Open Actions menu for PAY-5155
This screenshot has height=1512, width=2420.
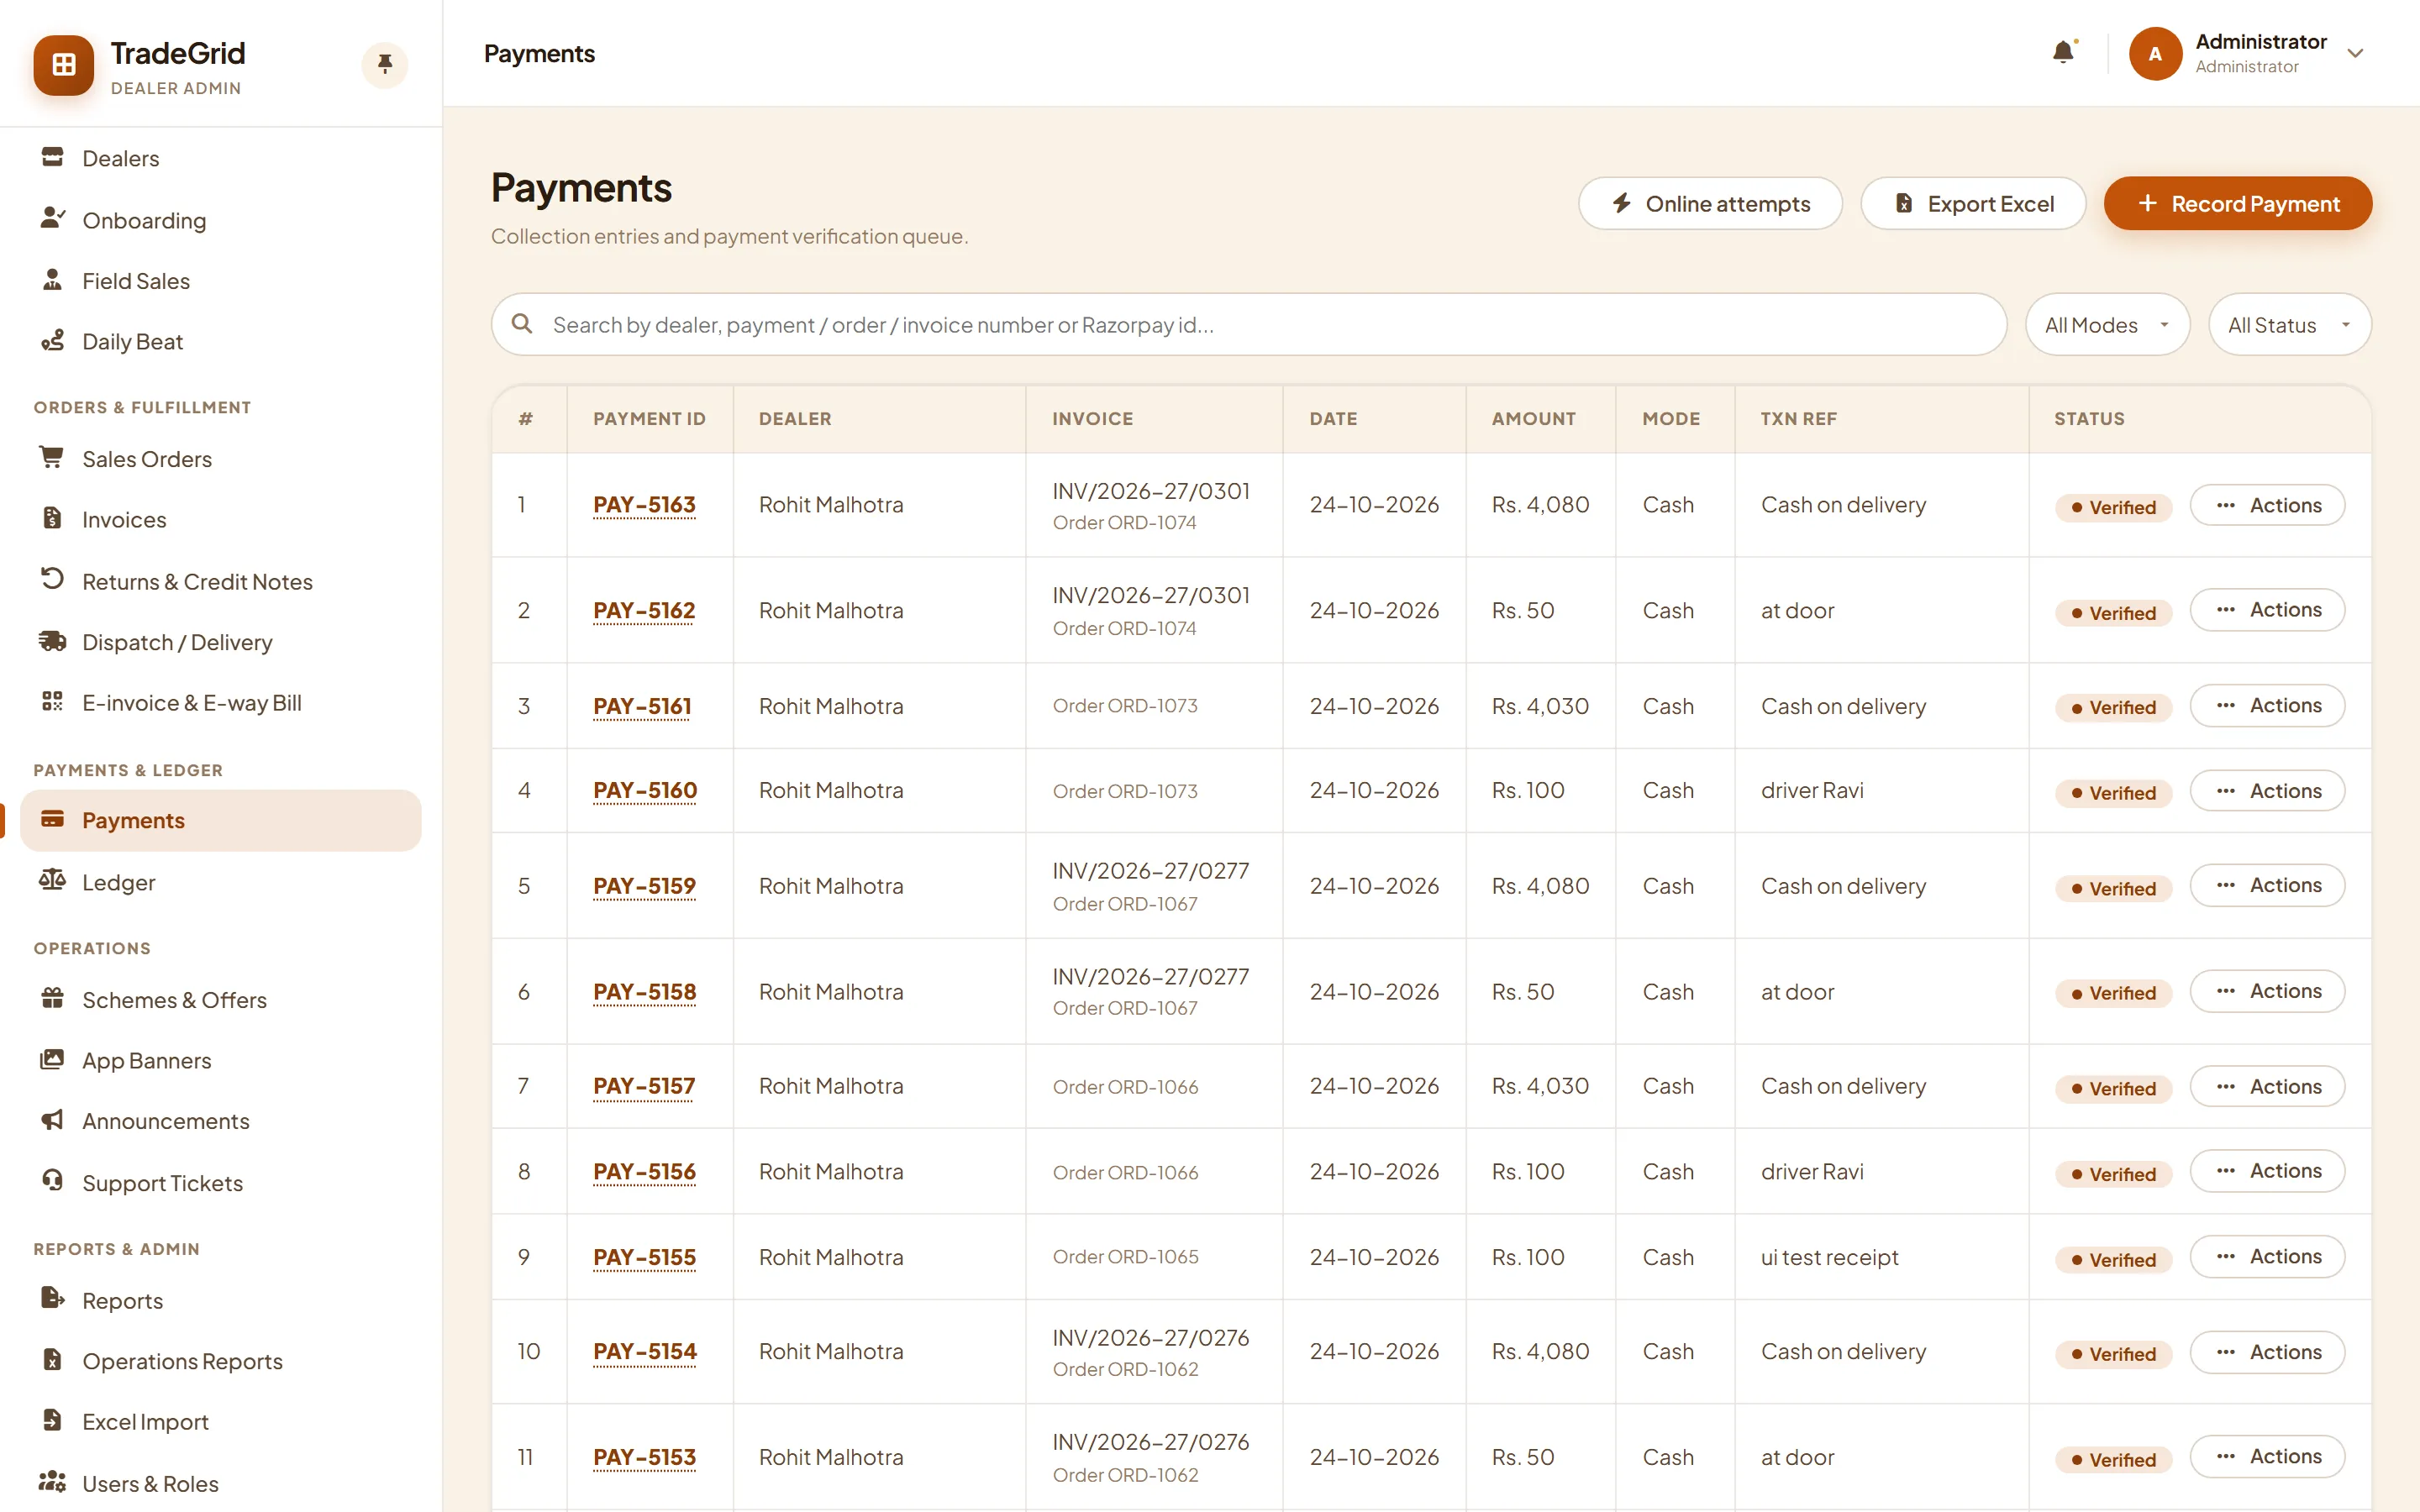coord(2267,1256)
